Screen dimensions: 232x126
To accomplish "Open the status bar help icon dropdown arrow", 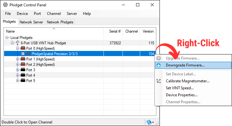I will 153,122.
